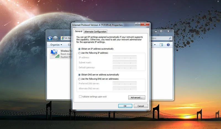The width and height of the screenshot is (221, 129).
Task: Select Obtain DNS server address automatically
Action: 80,75
